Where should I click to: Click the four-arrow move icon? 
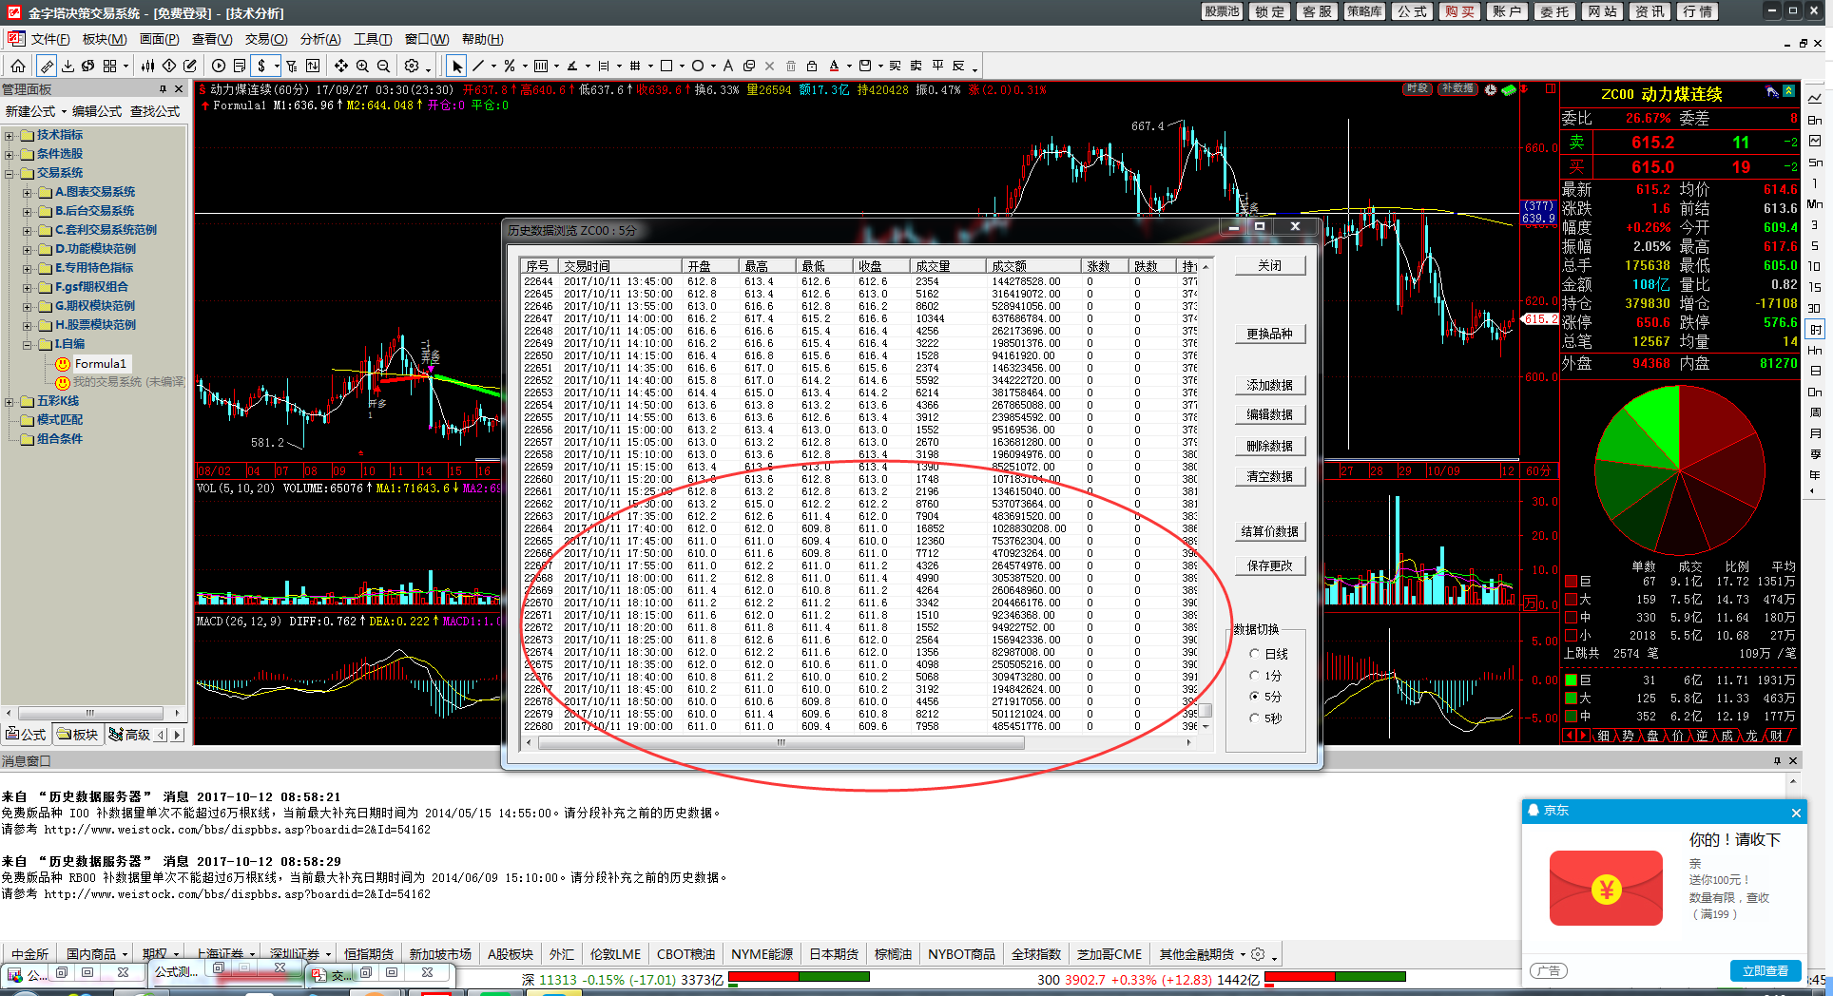[x=340, y=66]
